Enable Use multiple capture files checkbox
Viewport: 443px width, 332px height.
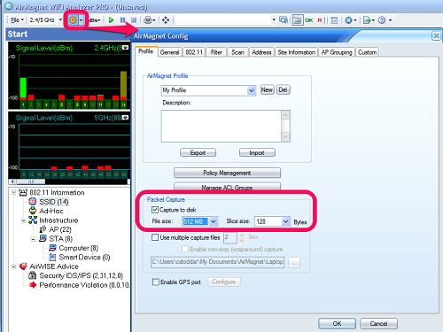point(155,237)
